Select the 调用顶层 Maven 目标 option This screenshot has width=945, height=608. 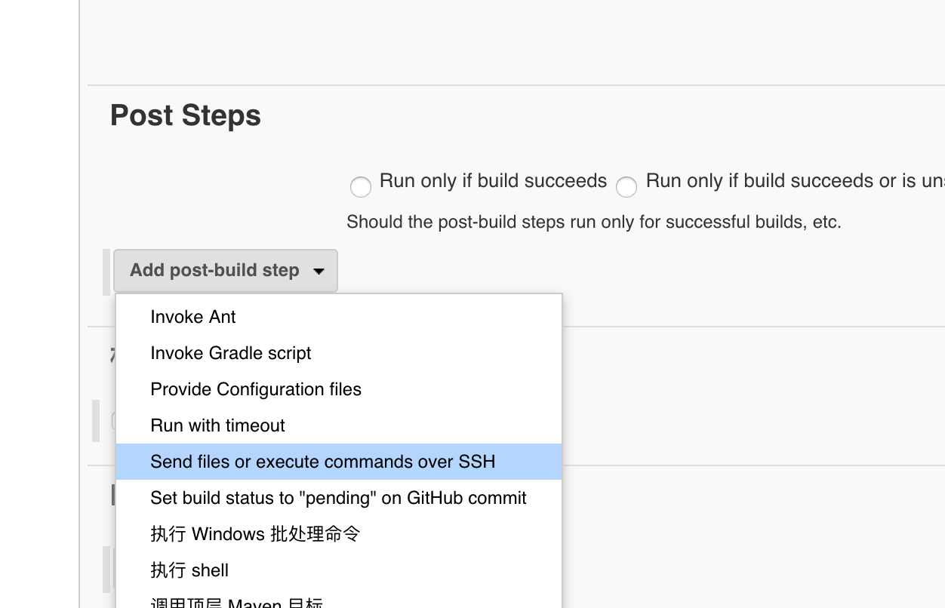237,603
